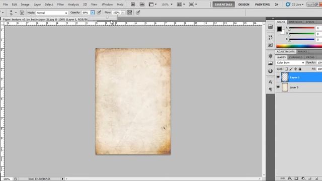Toggle tablet pressure controls opacity icon

pos(99,13)
